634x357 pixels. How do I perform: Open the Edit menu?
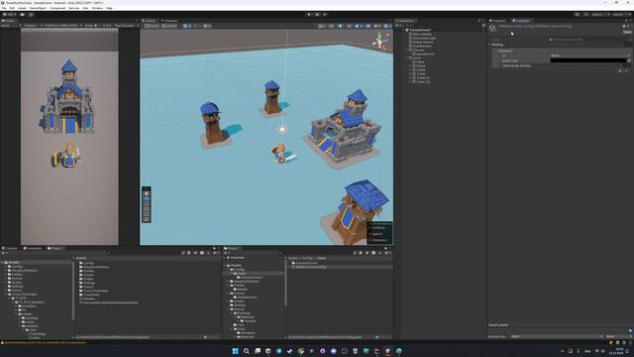click(12, 8)
